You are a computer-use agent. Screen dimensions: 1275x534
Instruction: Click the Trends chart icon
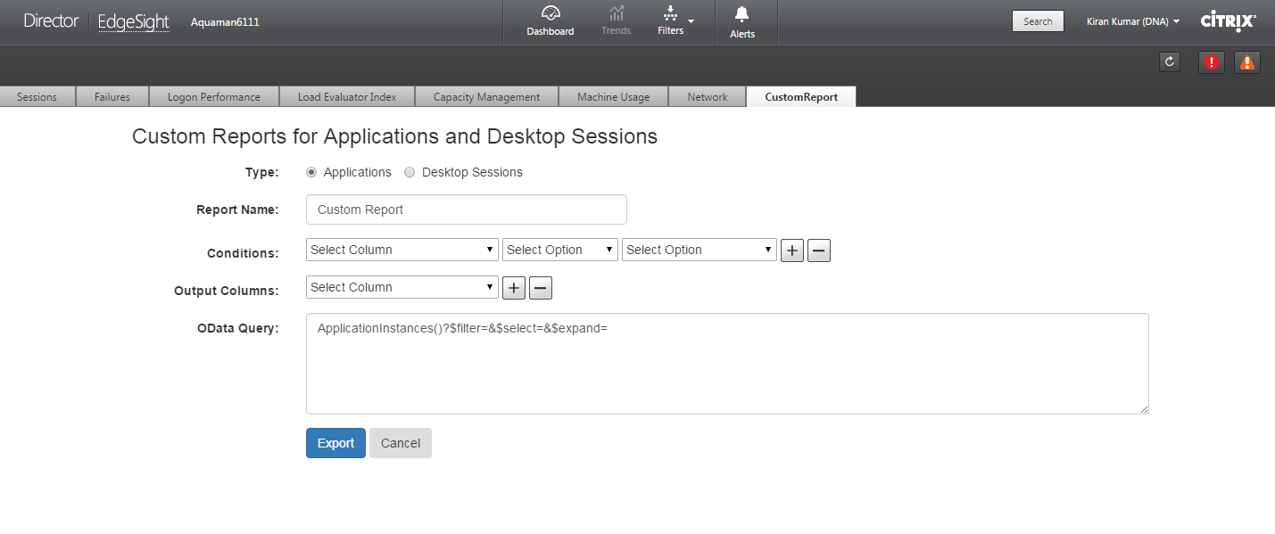[x=616, y=13]
